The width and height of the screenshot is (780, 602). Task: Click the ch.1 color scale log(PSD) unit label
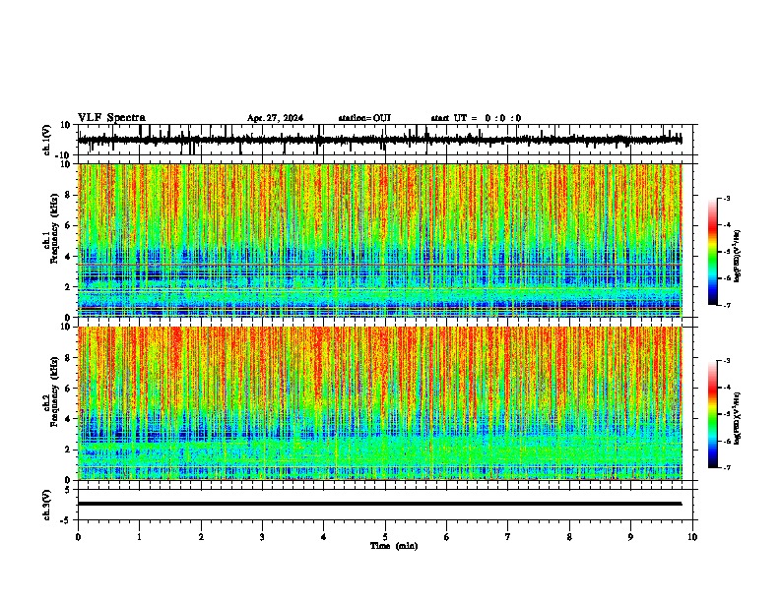coord(737,256)
